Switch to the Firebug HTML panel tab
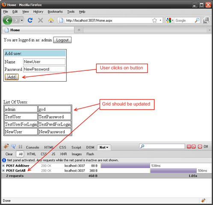 tap(49, 147)
